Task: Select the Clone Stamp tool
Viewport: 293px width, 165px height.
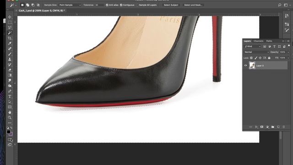Action: click(x=10, y=59)
